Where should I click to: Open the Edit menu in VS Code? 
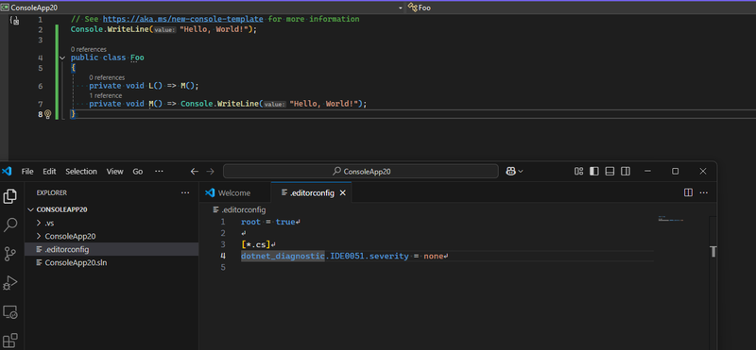49,172
